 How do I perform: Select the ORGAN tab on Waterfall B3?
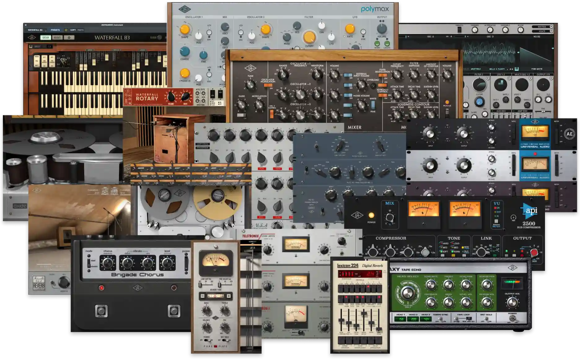(46, 37)
